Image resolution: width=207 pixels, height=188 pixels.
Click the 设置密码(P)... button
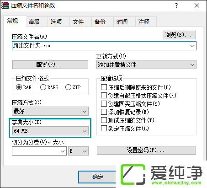(146, 150)
